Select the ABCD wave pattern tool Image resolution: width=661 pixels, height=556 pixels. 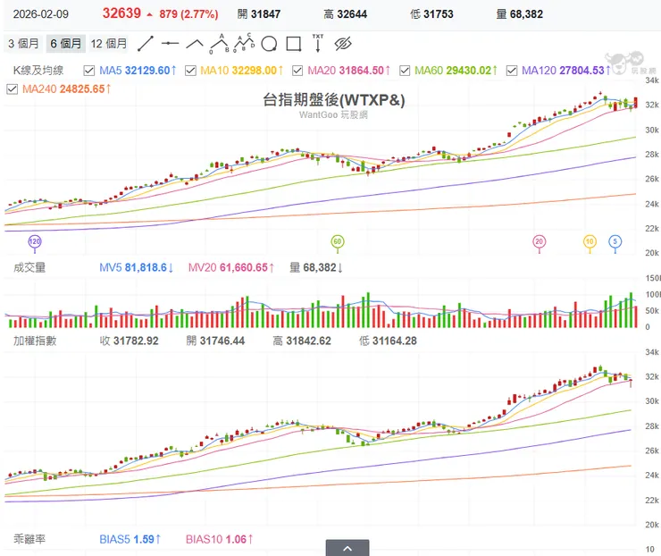click(x=244, y=43)
